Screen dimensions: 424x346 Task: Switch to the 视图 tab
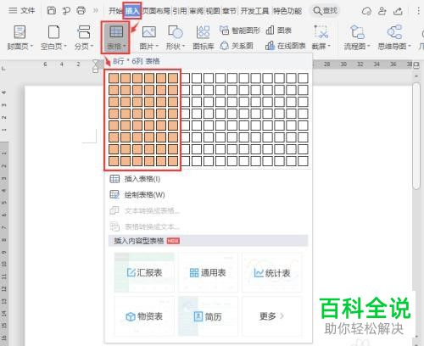click(213, 11)
